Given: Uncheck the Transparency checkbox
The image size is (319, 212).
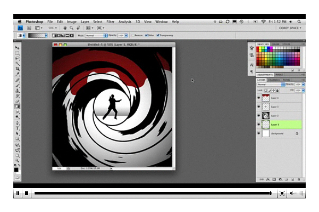Looking at the screenshot, I should (x=158, y=36).
